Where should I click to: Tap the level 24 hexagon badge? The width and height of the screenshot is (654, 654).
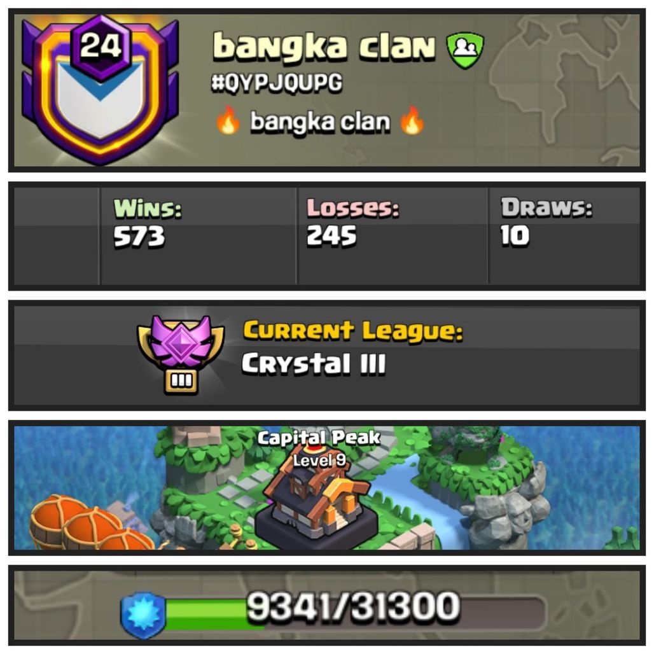click(x=100, y=46)
